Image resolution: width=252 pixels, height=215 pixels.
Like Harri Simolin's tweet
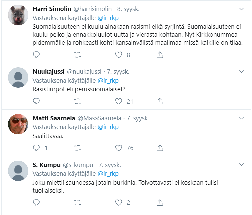(119, 55)
